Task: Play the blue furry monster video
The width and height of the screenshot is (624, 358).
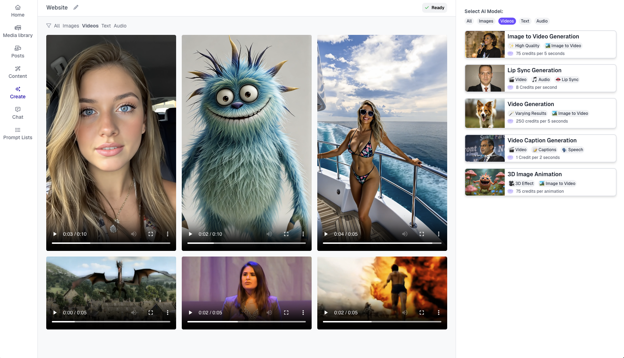Action: click(x=191, y=234)
